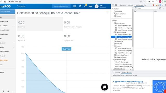
Task: Refresh storage with the circular arrow icon
Action: click(x=136, y=8)
